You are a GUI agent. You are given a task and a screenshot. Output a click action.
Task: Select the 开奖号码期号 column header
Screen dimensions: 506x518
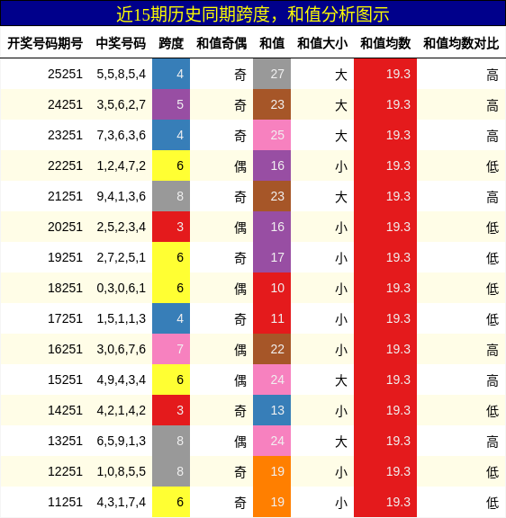tap(45, 43)
